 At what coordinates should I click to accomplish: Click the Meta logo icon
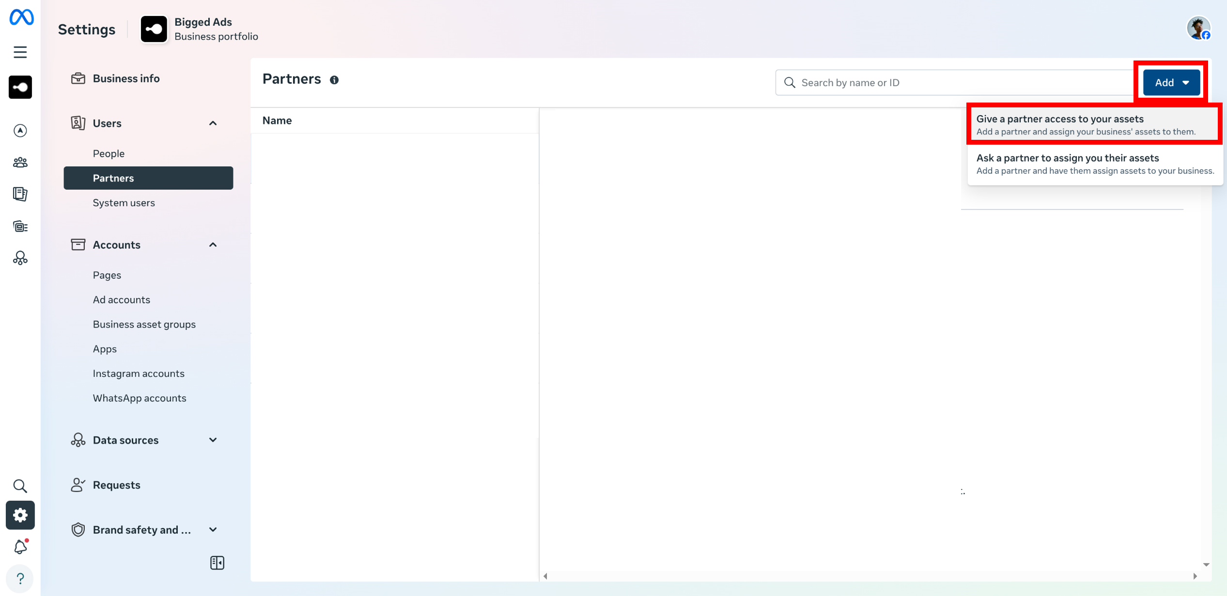point(21,17)
